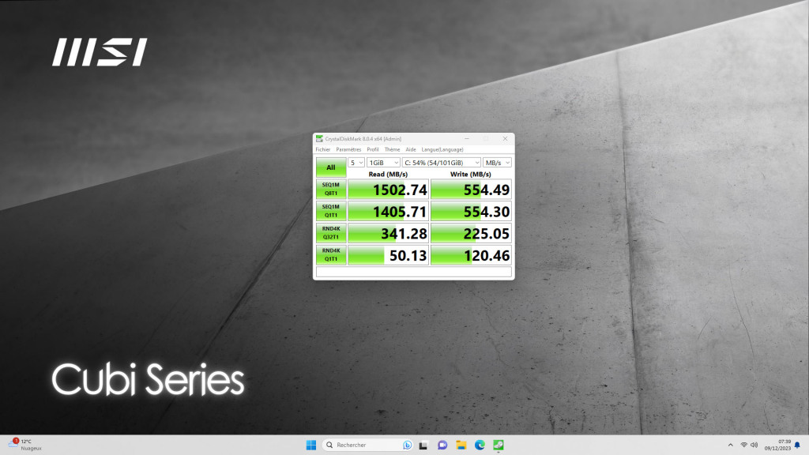Viewport: 809px width, 455px height.
Task: Open the weather widget showing 12°C Nuageux
Action: coord(24,445)
